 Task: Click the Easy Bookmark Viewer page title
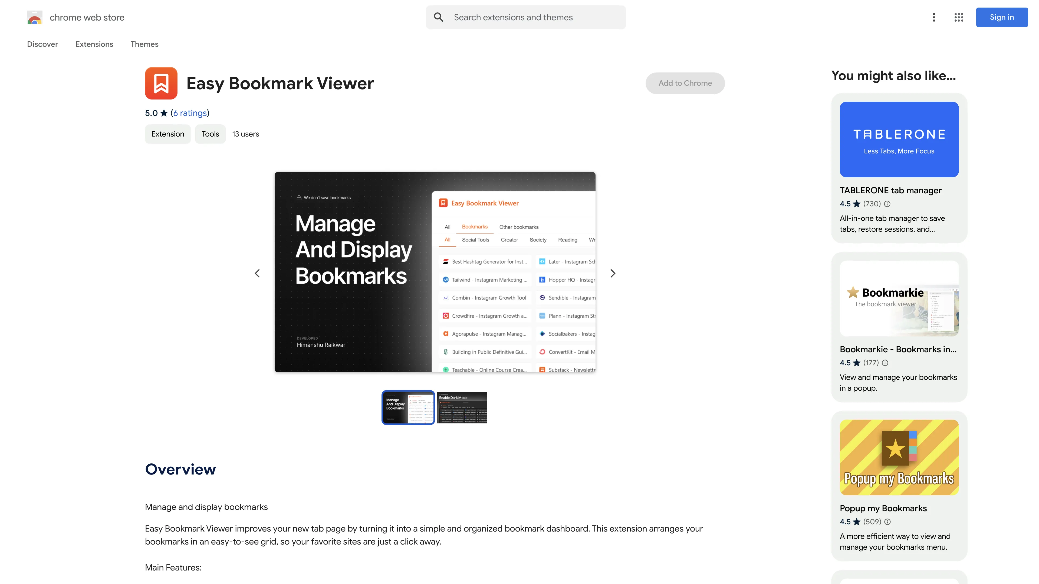click(x=280, y=84)
